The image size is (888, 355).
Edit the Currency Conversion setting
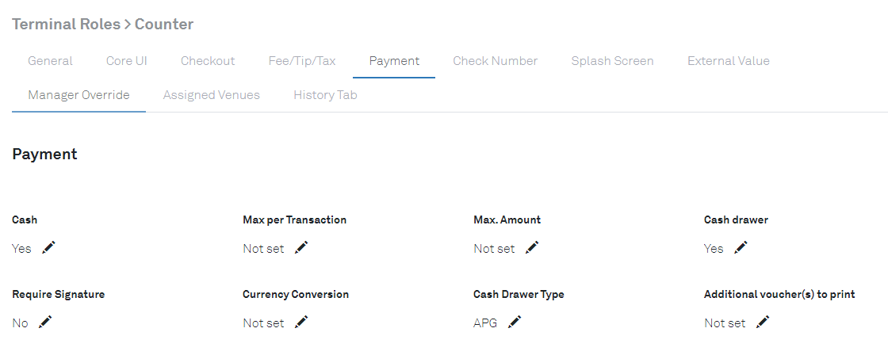[301, 323]
